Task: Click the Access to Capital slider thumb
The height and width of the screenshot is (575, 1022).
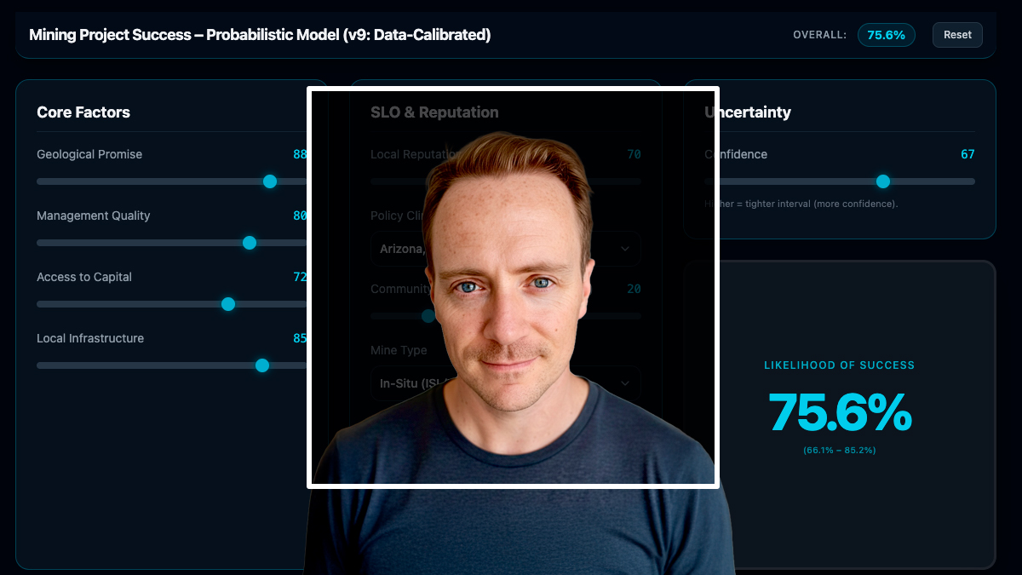Action: click(x=228, y=304)
